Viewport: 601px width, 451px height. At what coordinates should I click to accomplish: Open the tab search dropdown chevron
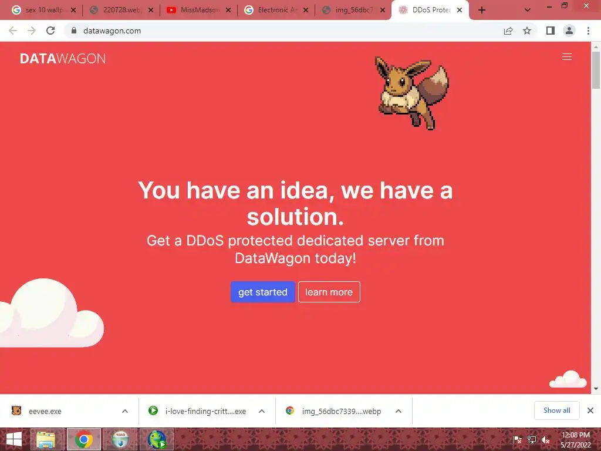[x=528, y=11]
